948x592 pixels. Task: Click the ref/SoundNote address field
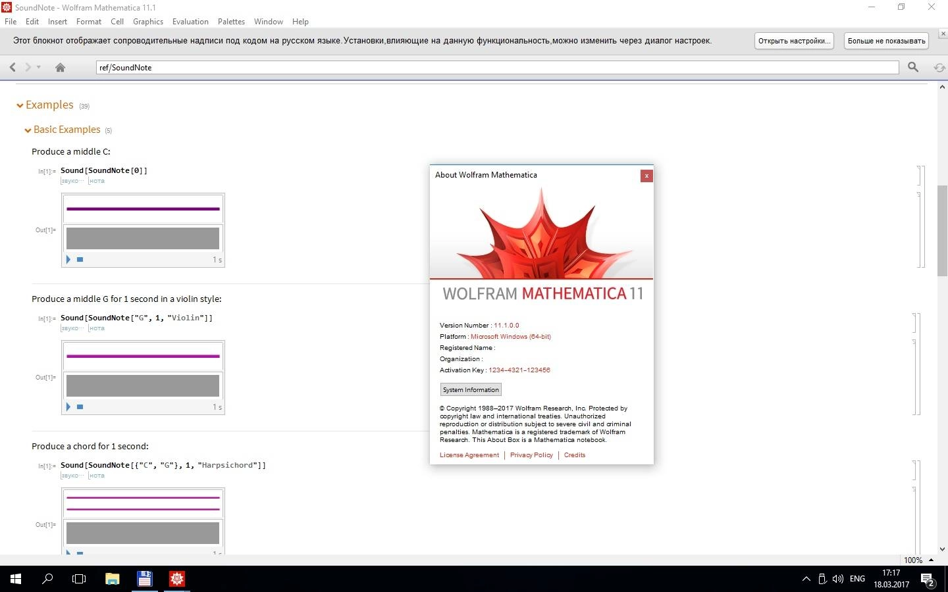click(497, 67)
